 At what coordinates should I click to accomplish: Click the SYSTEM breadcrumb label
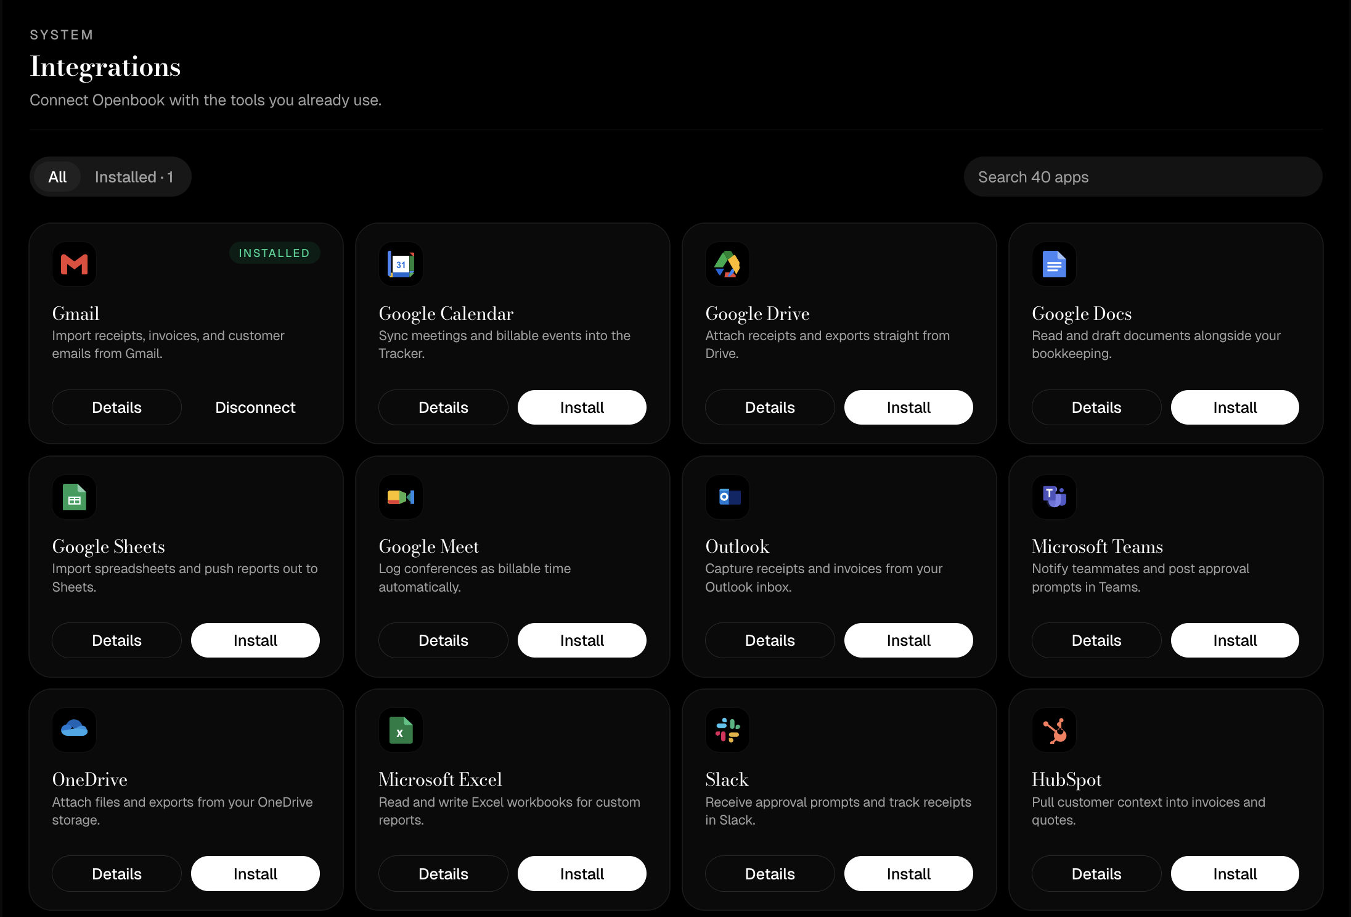pos(62,35)
